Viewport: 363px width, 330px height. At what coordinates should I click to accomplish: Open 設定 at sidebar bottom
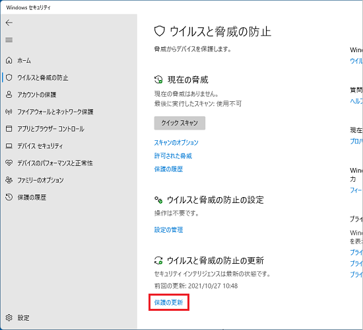tap(24, 317)
